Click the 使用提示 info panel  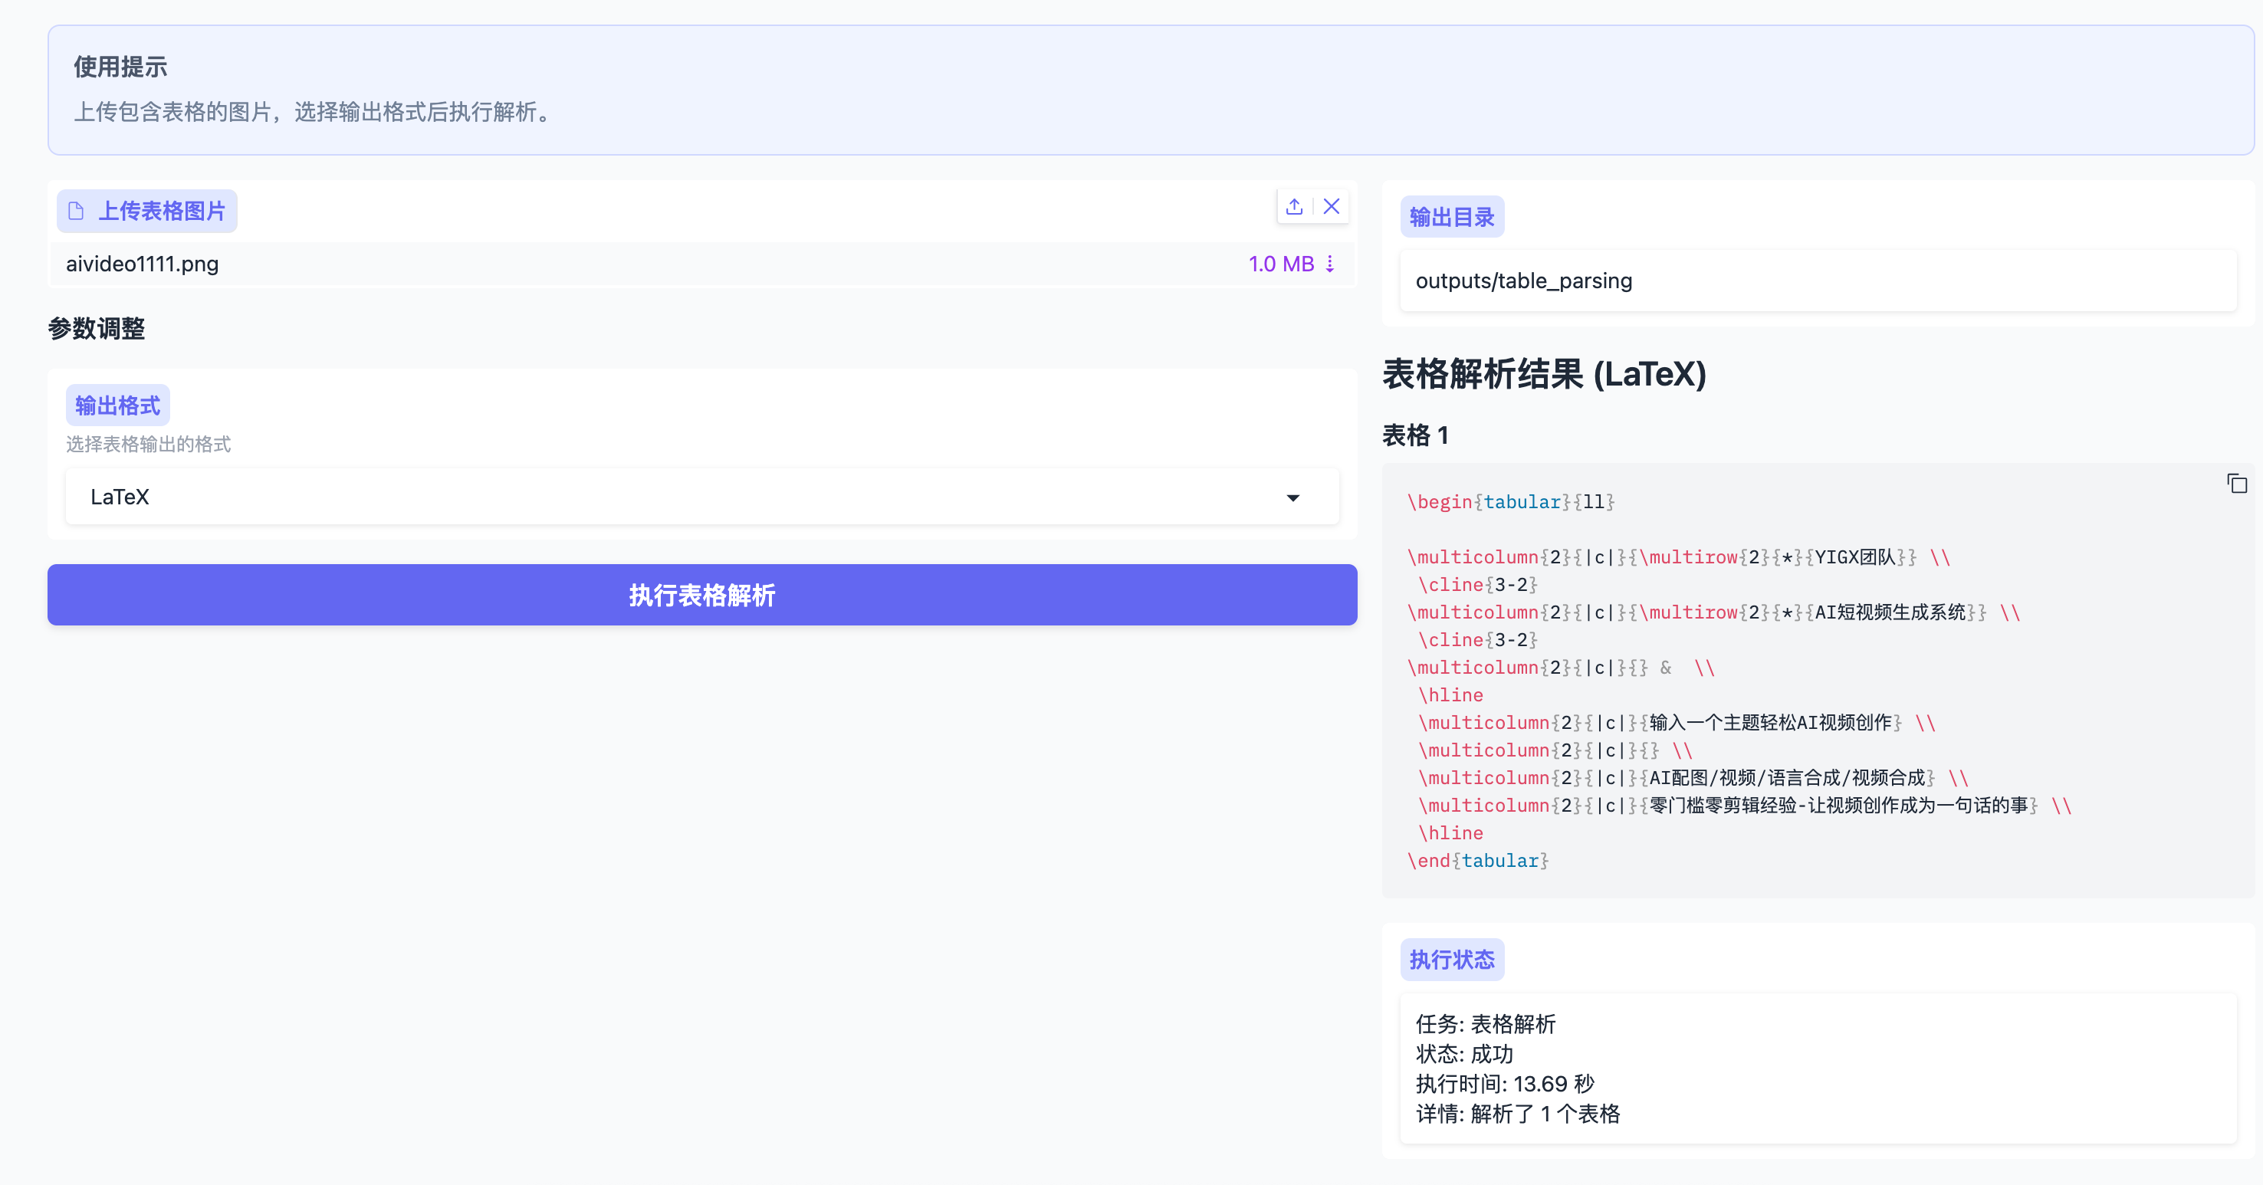click(x=1150, y=90)
